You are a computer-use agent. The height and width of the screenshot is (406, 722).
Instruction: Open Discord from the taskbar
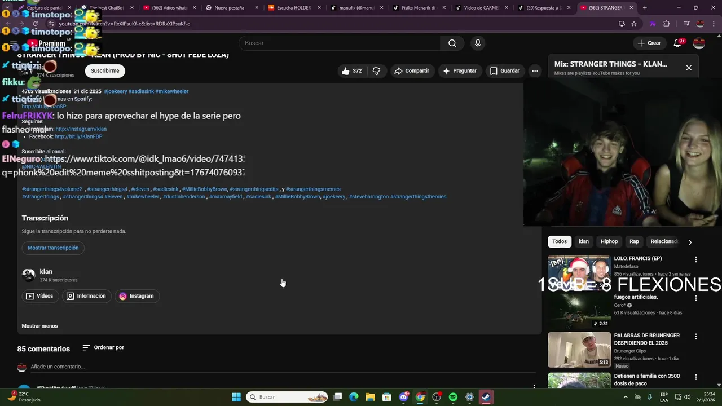(403, 398)
